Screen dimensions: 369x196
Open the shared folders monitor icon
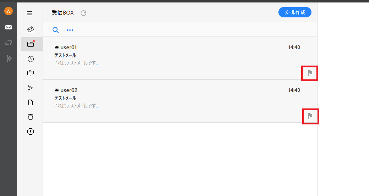[x=31, y=73]
